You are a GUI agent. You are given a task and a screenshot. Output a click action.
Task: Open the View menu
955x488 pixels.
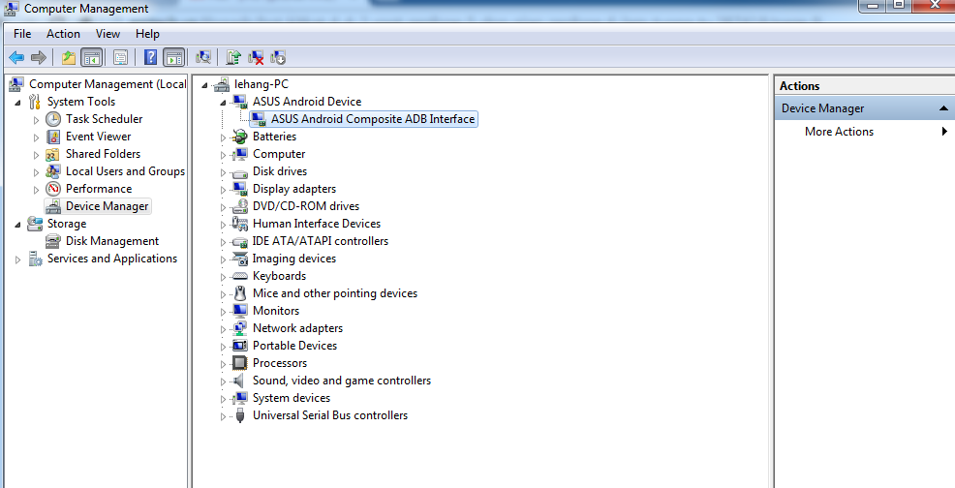coord(108,34)
